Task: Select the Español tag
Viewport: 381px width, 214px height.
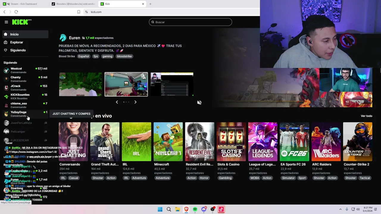Action: (x=84, y=56)
